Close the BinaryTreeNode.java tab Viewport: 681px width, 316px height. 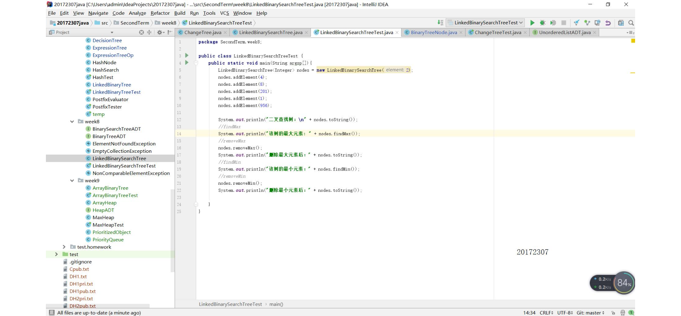(461, 33)
